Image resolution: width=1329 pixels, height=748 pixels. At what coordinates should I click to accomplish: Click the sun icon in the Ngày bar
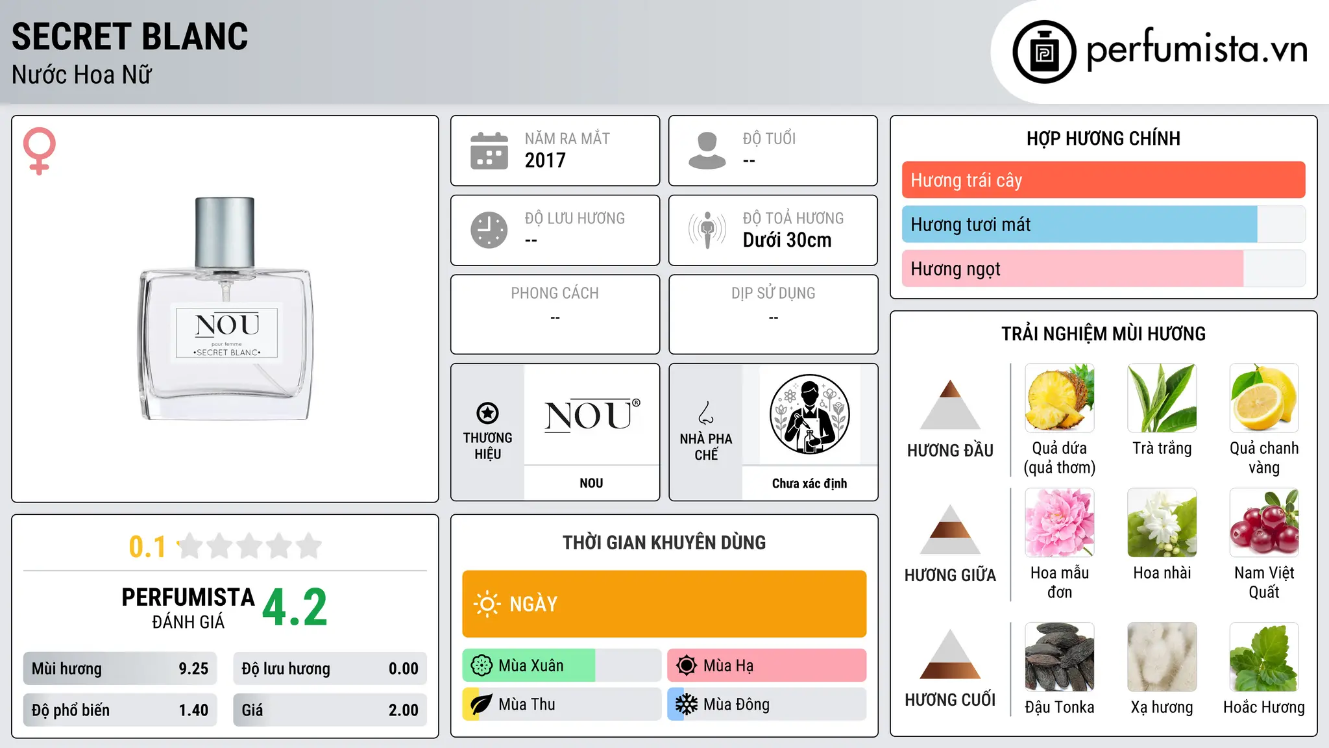click(487, 604)
